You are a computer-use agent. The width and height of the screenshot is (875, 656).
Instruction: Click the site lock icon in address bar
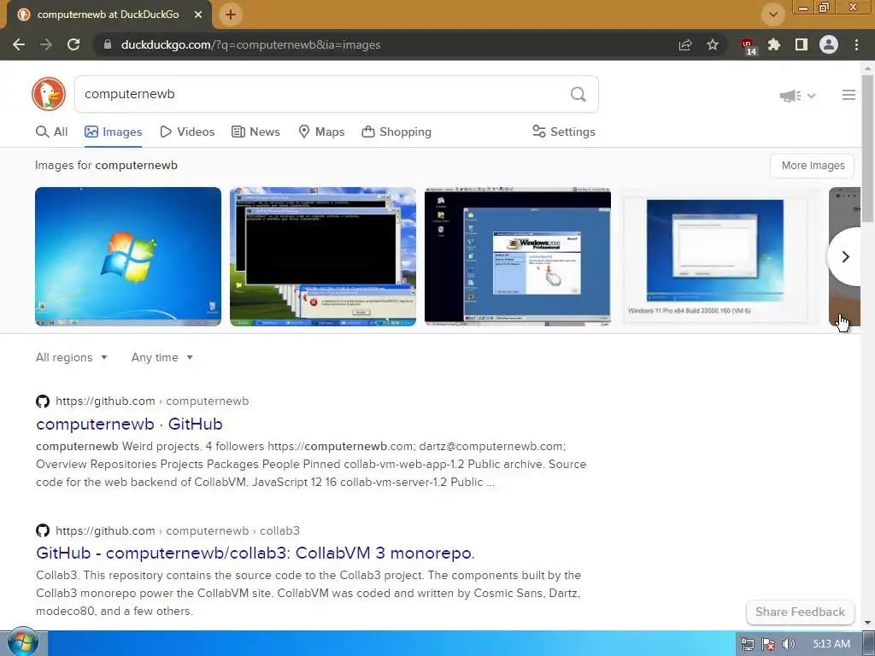pos(108,44)
